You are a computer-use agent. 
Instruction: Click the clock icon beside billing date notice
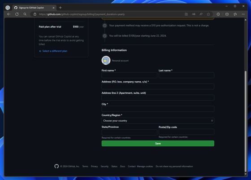105,36
